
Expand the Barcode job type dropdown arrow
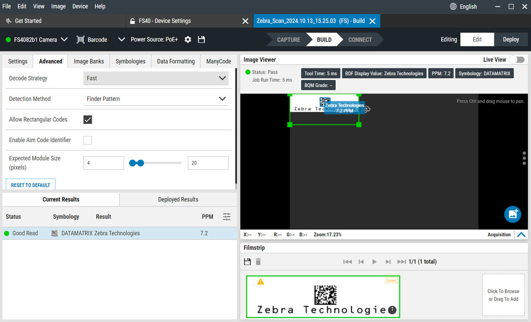tap(121, 39)
